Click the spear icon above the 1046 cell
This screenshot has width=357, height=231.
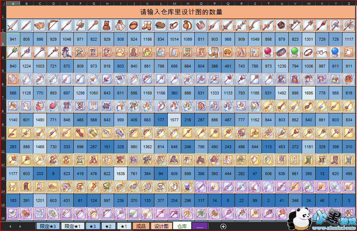[67, 25]
